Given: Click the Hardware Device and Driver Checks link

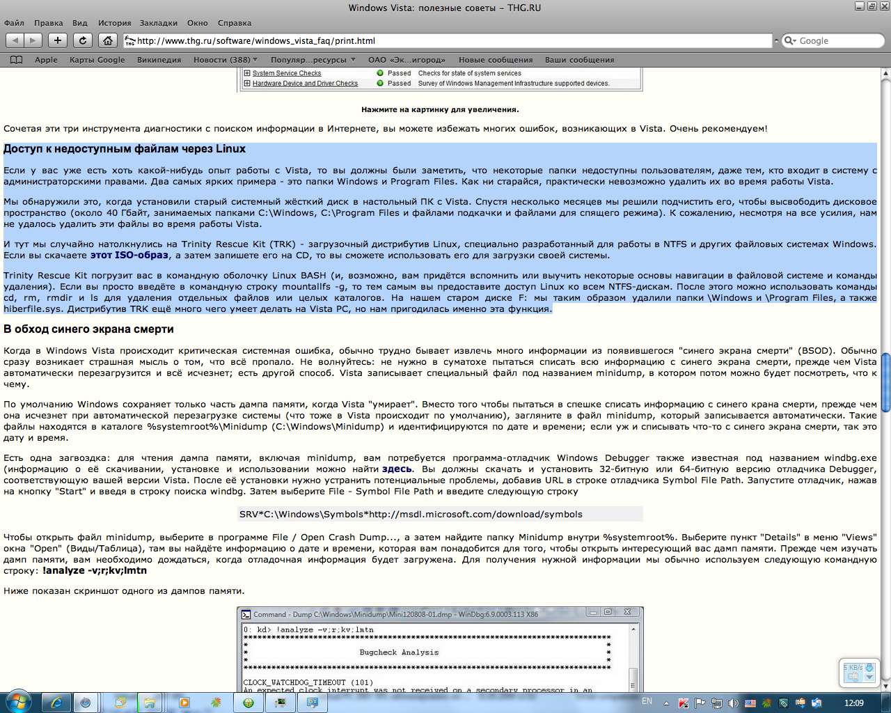Looking at the screenshot, I should (x=305, y=84).
